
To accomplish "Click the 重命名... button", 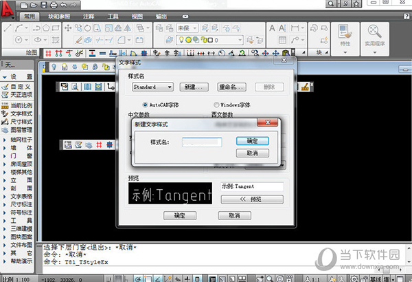I will [x=231, y=87].
